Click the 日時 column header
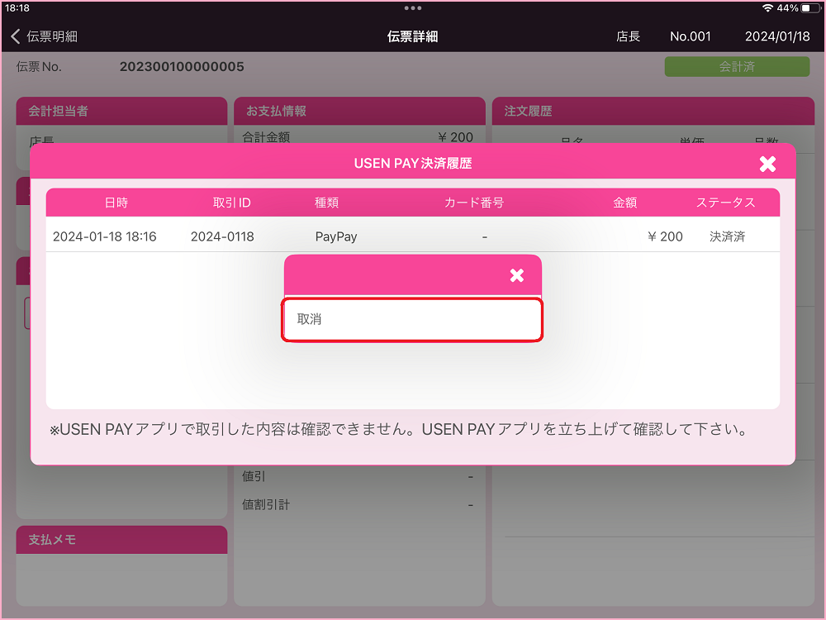Screen dimensions: 826x620 [x=116, y=203]
